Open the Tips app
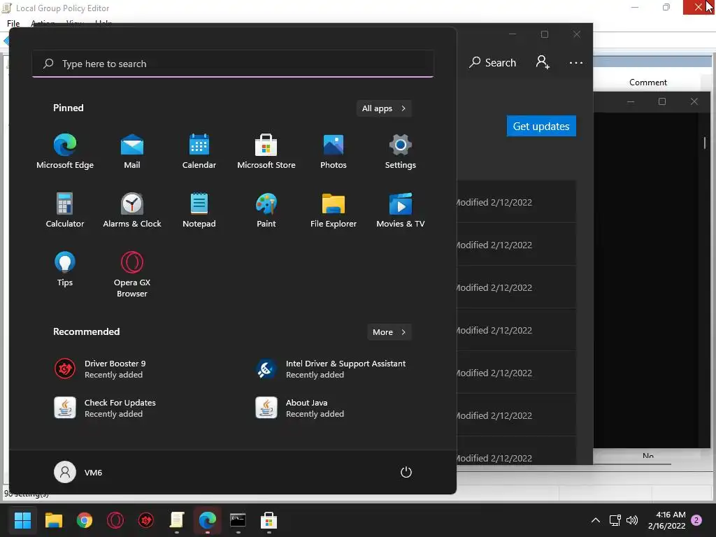 tap(65, 269)
